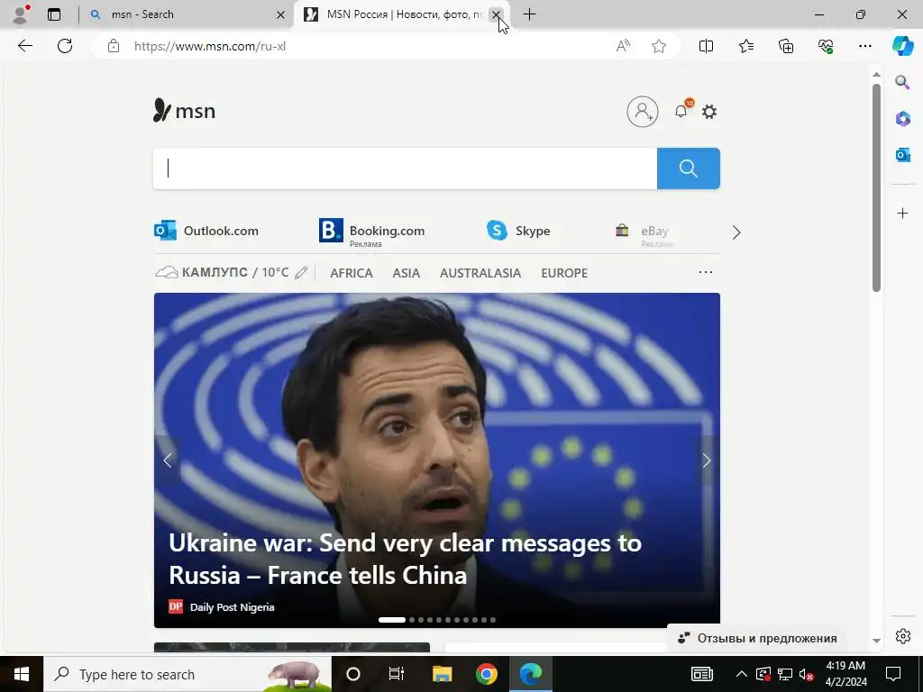Jump to the last carousel dot
923x692 pixels.
493,620
